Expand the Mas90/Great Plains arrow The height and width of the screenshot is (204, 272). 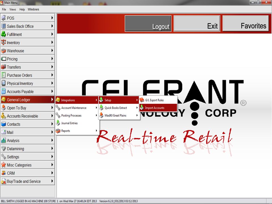[137, 115]
